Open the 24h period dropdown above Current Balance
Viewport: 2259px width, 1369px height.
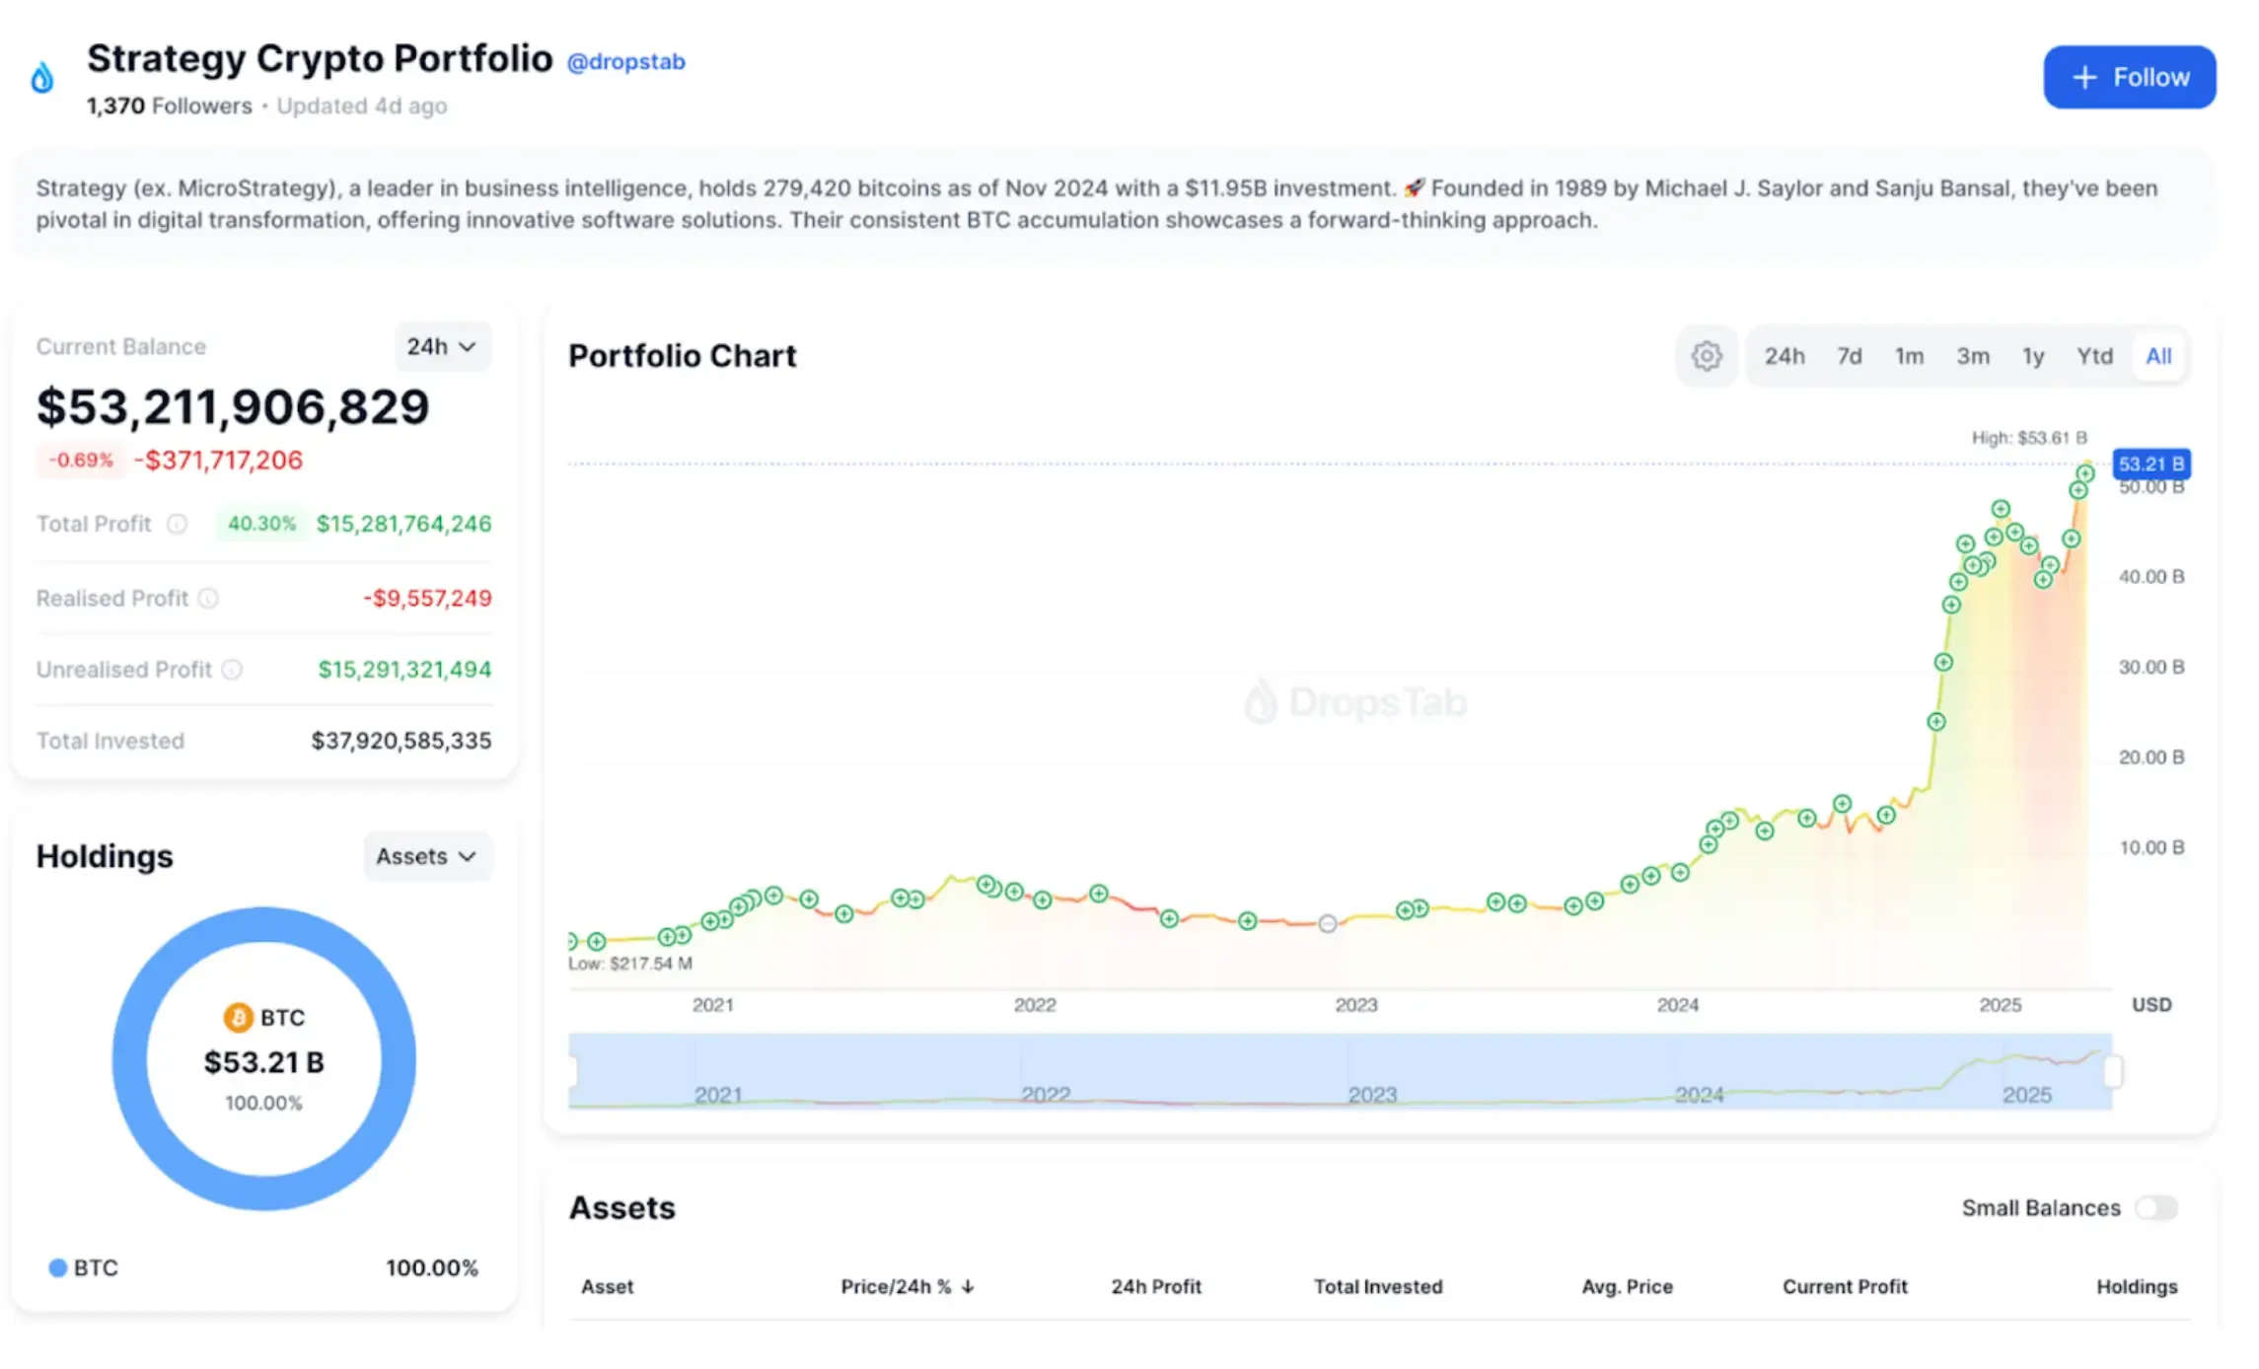[442, 346]
